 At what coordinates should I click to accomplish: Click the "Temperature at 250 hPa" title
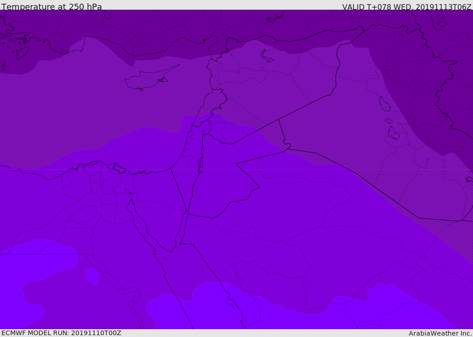coord(51,6)
